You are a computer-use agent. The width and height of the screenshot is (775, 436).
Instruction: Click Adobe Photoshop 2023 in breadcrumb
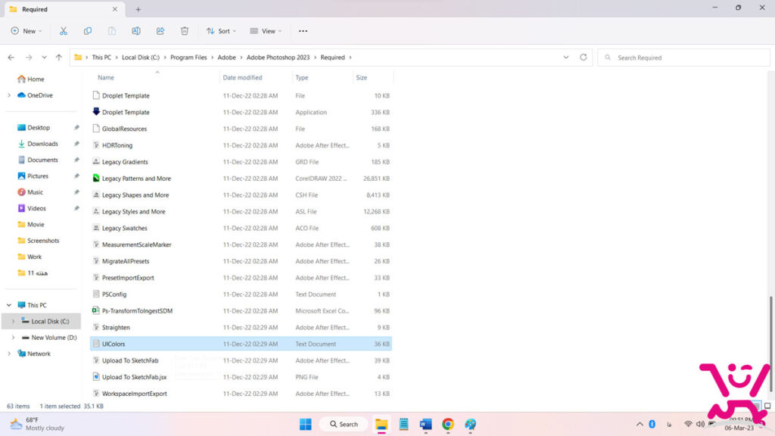[x=278, y=58]
